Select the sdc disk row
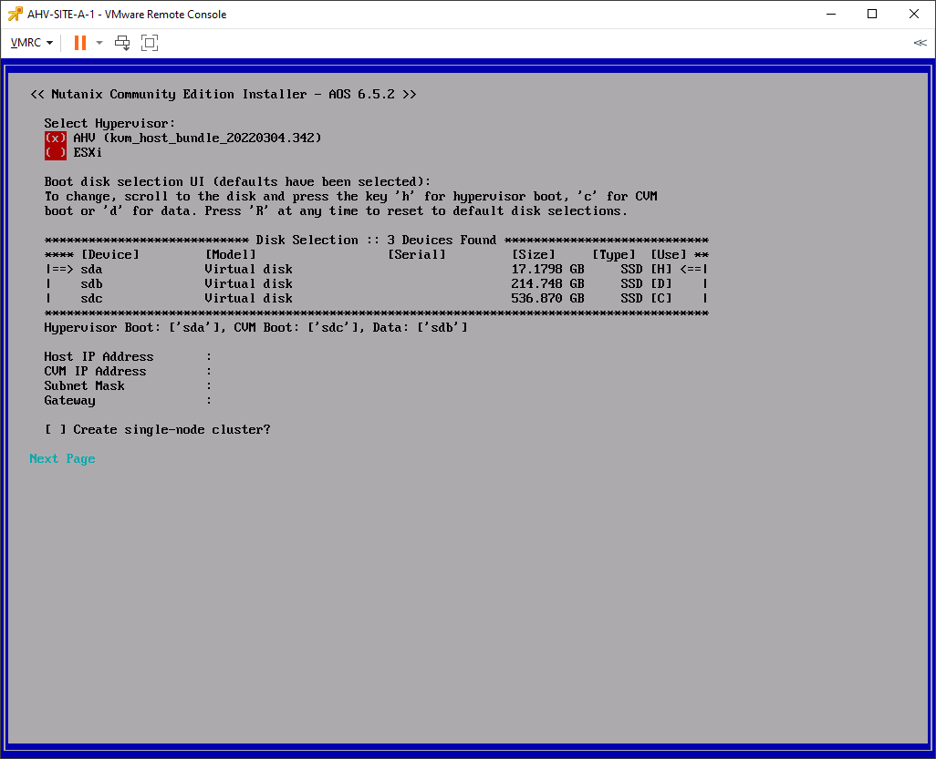This screenshot has height=759, width=936. click(377, 299)
